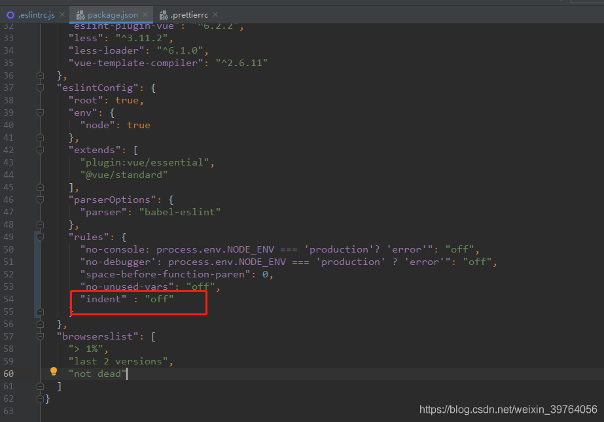Click the package.json tab file icon
This screenshot has height=422, width=604.
[80, 14]
